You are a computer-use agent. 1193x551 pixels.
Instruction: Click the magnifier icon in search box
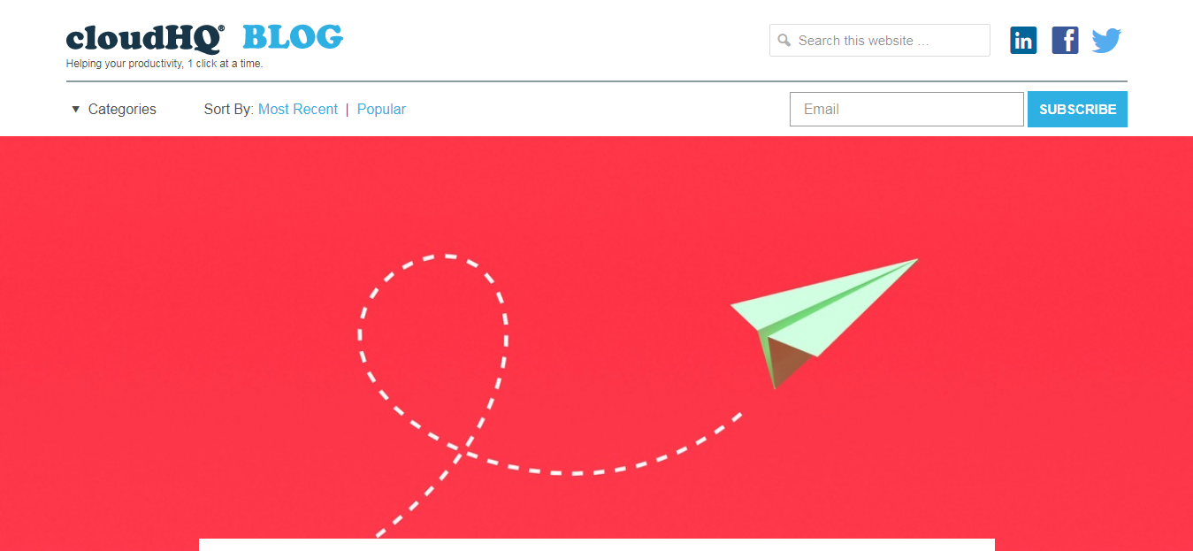point(784,40)
